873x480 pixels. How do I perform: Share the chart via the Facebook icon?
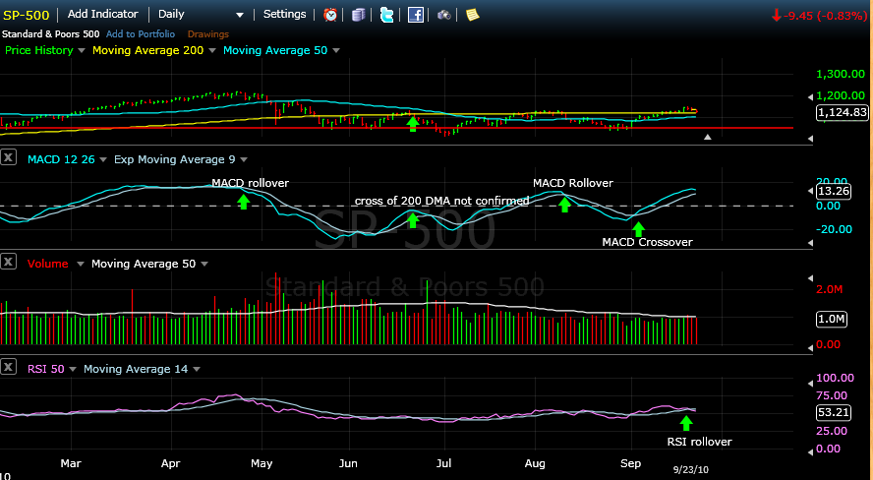(x=415, y=15)
